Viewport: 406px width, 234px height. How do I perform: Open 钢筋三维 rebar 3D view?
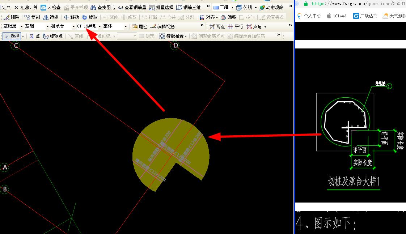pyautogui.click(x=189, y=8)
